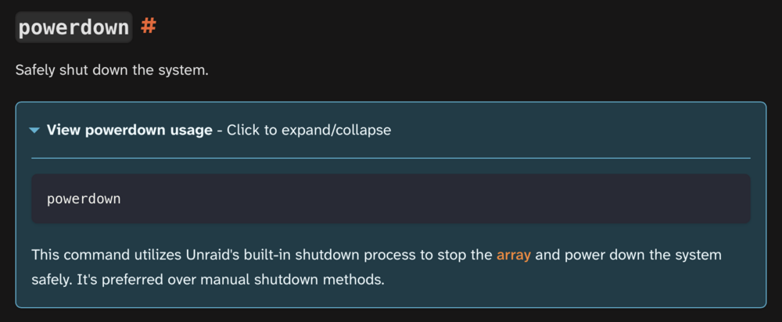Click the word "safely." in the description
Screen dimensions: 782x322
(52, 280)
